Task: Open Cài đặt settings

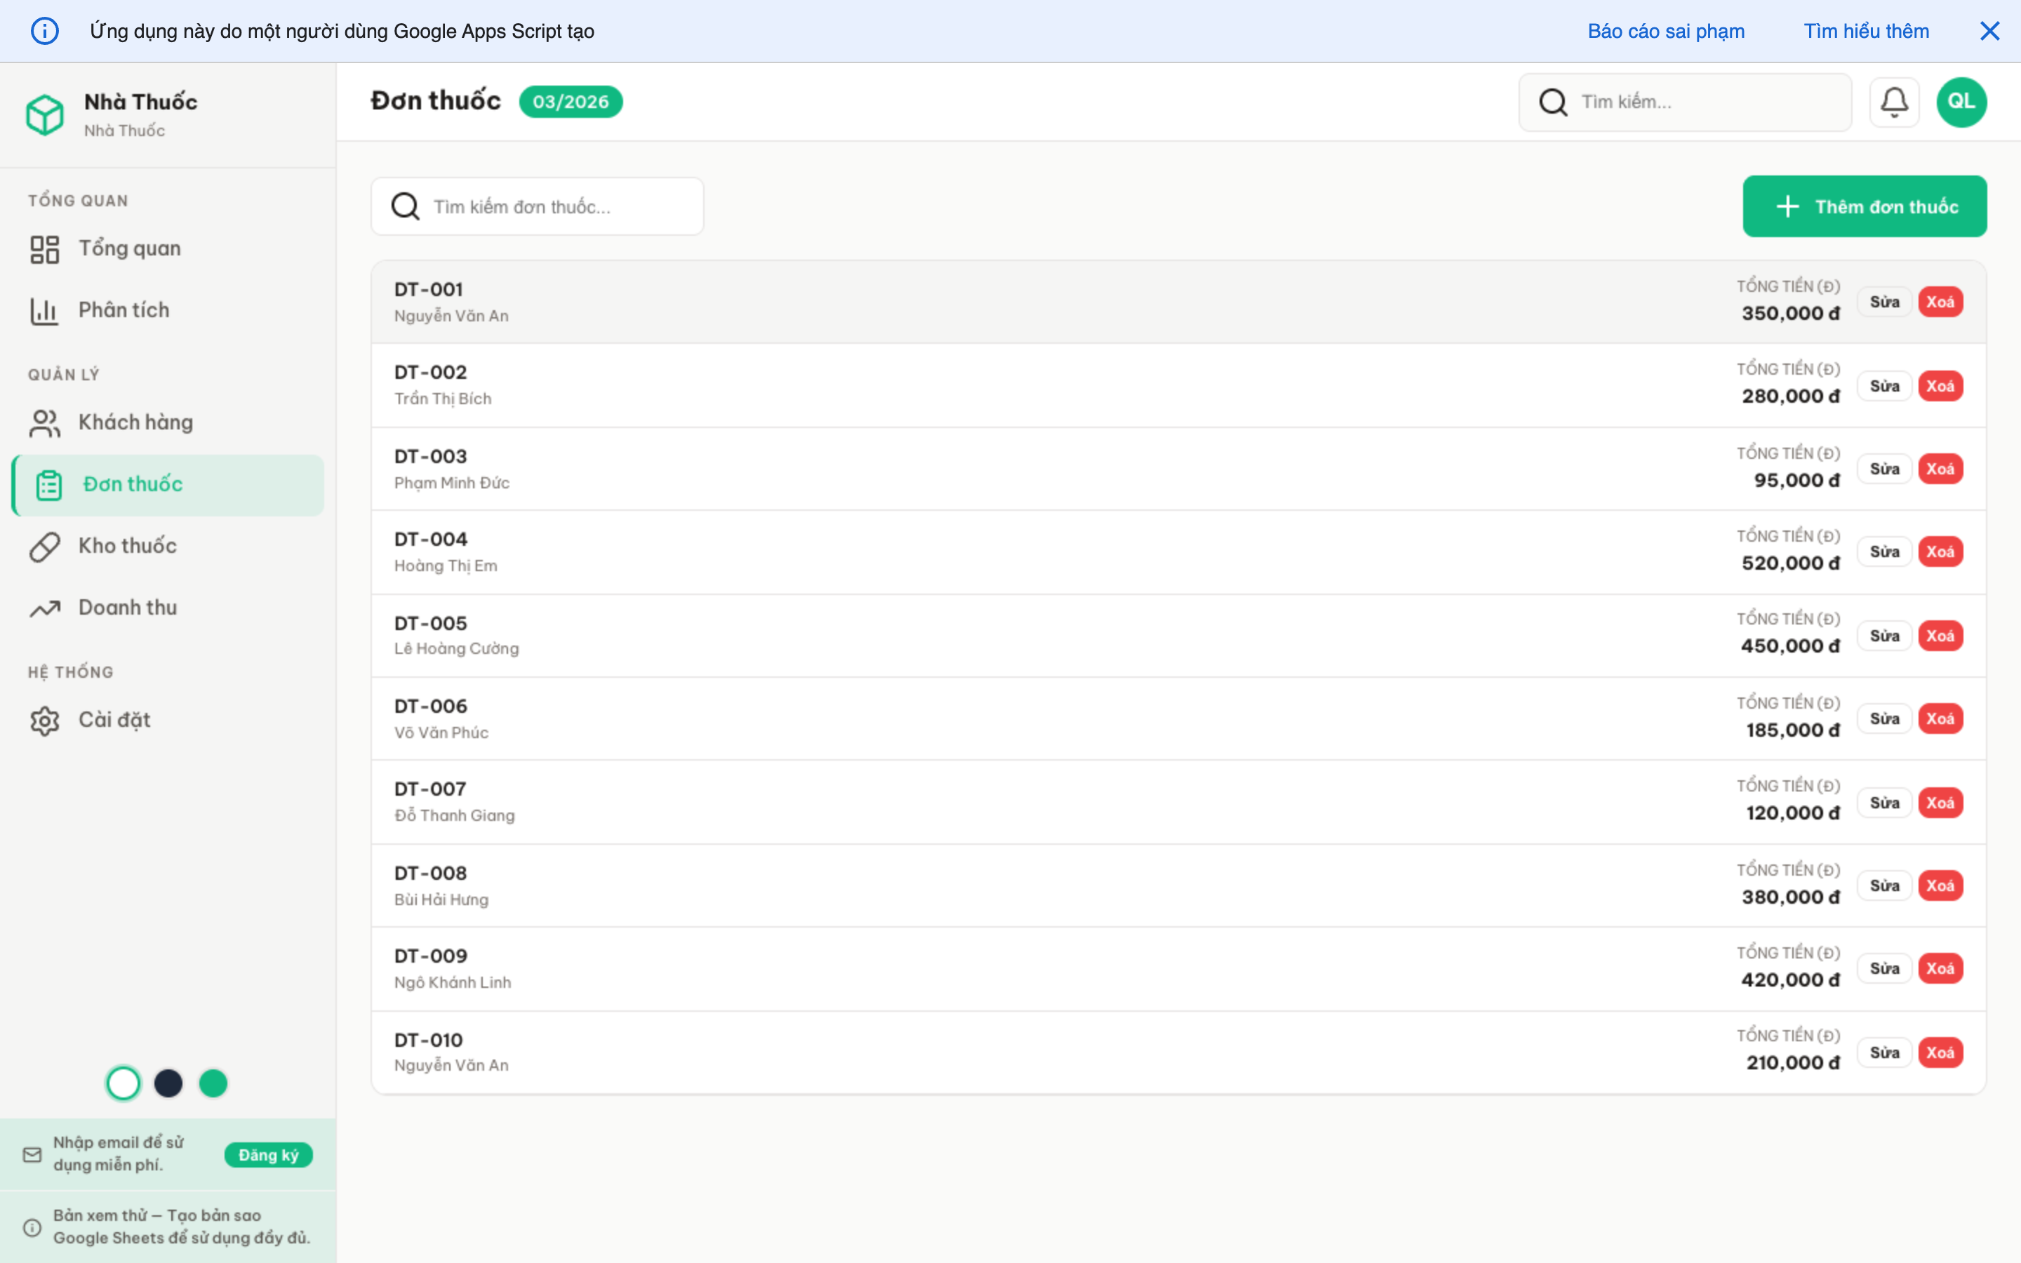Action: point(45,719)
